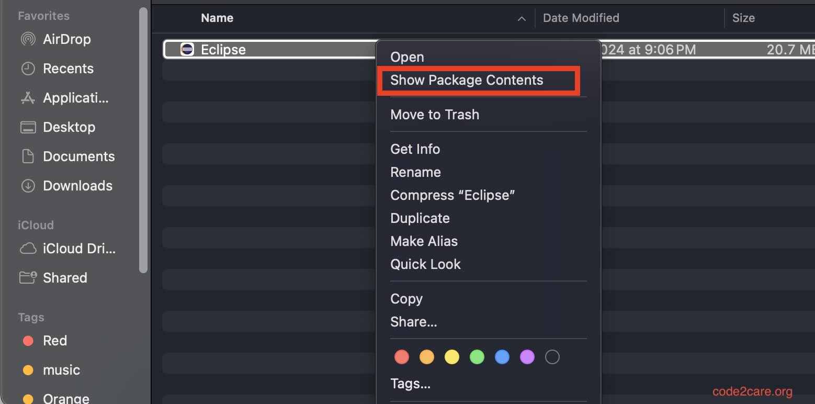Viewport: 815px width, 404px height.
Task: Open the Shared iCloud section
Action: click(x=64, y=278)
